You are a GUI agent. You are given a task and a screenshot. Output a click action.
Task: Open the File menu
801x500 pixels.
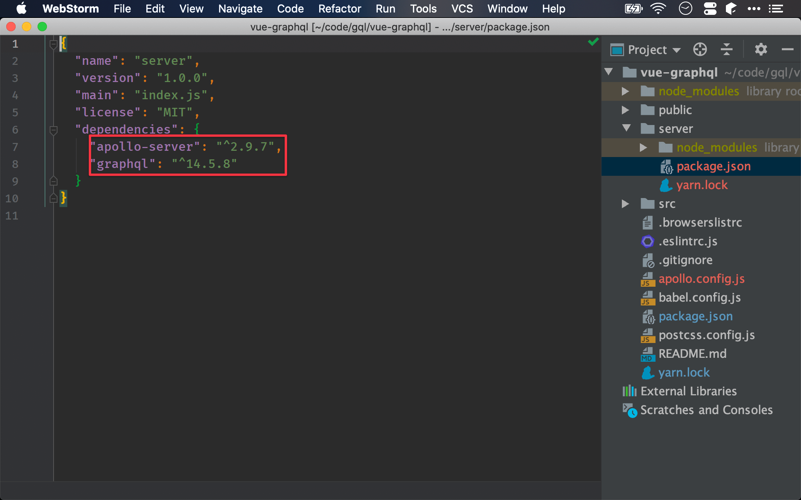pos(122,9)
